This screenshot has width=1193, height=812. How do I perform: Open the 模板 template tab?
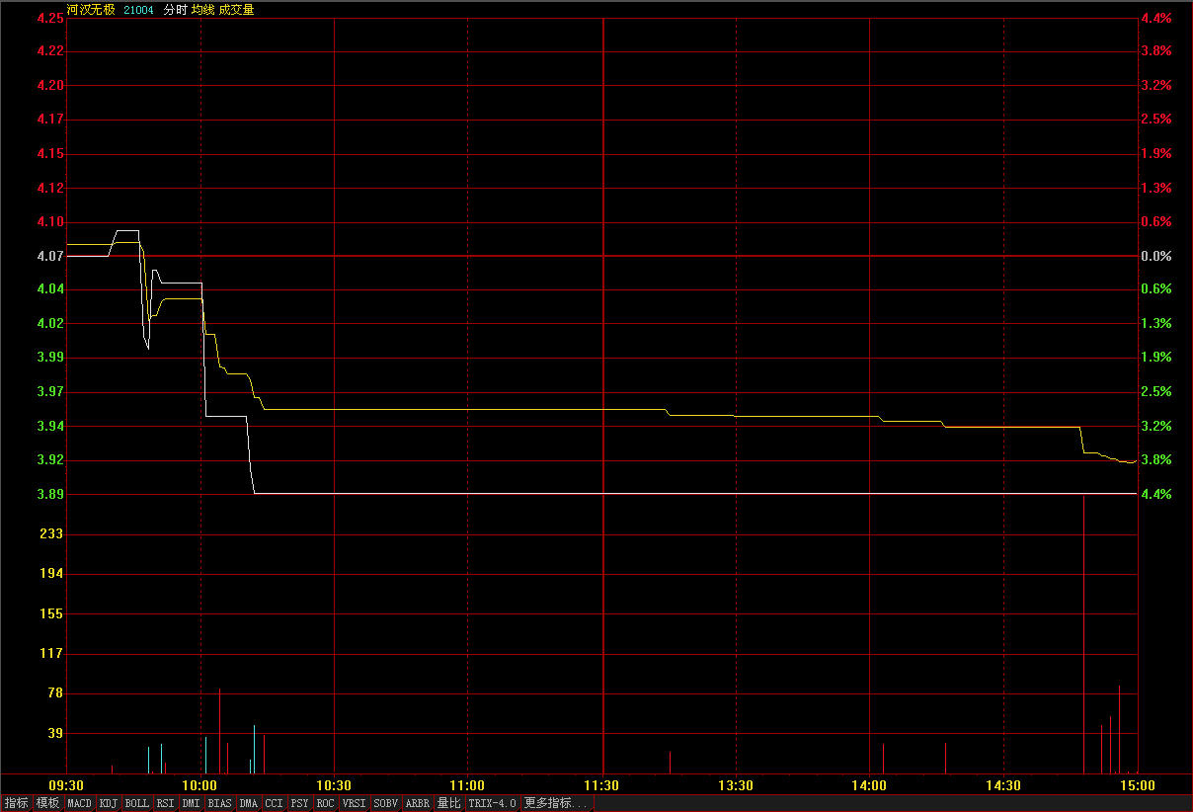click(47, 803)
